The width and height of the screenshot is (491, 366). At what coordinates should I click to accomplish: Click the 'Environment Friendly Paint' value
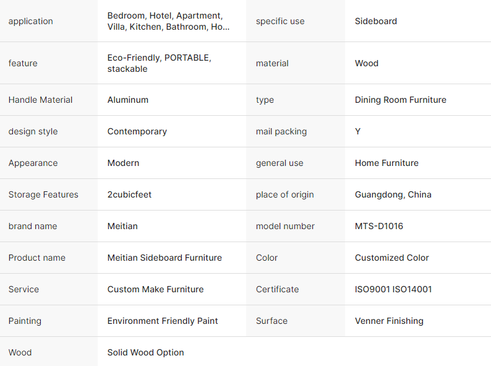tap(163, 321)
